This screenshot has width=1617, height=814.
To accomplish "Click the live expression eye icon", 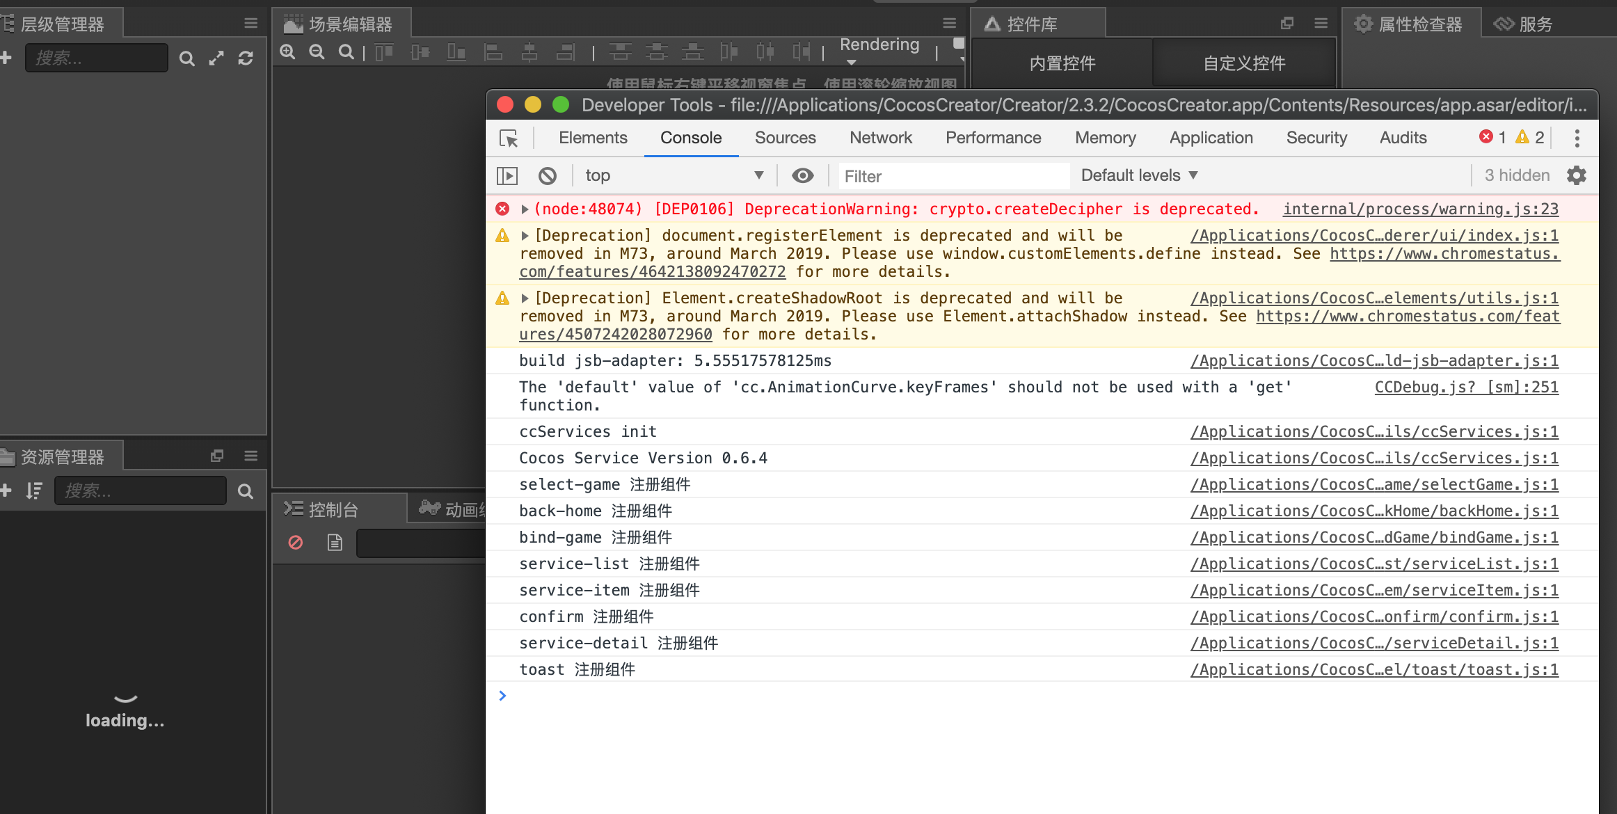I will [802, 176].
